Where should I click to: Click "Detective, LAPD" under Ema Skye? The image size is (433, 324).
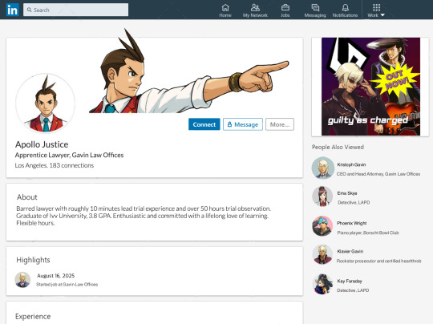[354, 202]
